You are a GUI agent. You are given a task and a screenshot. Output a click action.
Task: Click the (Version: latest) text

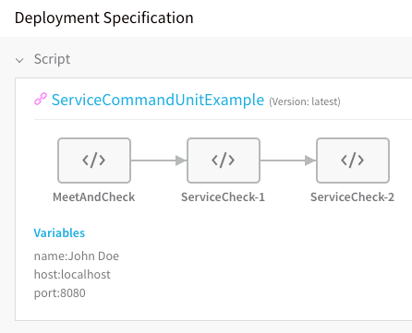(x=305, y=101)
